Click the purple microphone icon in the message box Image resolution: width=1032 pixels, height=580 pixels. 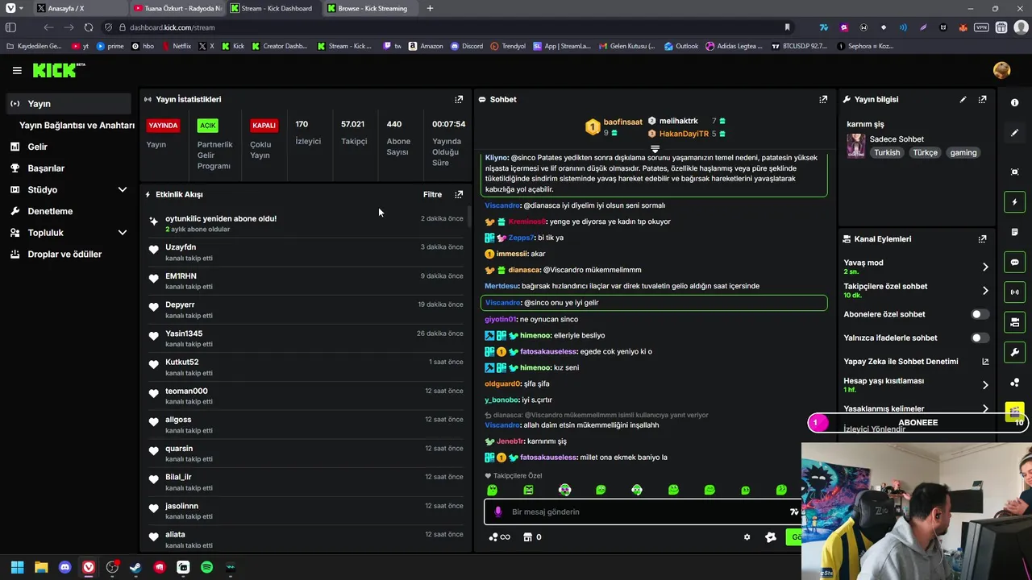(497, 512)
